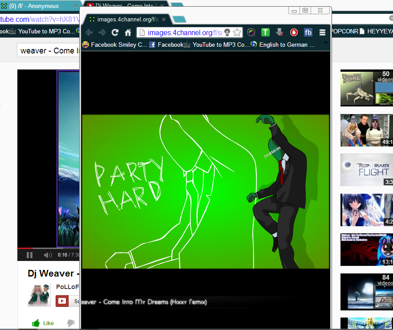The height and width of the screenshot is (330, 393).
Task: Mute the YouTube video volume
Action: (48, 255)
